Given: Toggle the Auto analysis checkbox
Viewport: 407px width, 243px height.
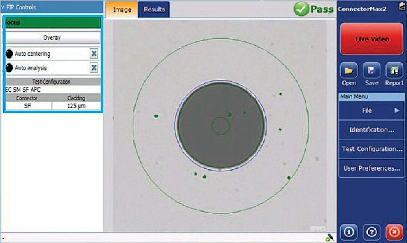Looking at the screenshot, I should (x=94, y=68).
